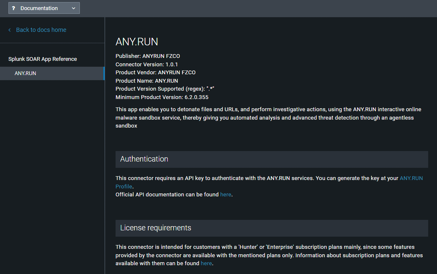Click the ANY.RUN page title heading

click(x=137, y=42)
